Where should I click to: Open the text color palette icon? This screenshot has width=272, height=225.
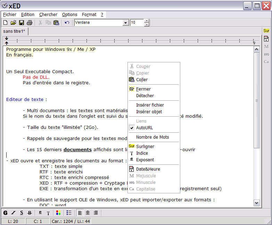[58, 213]
